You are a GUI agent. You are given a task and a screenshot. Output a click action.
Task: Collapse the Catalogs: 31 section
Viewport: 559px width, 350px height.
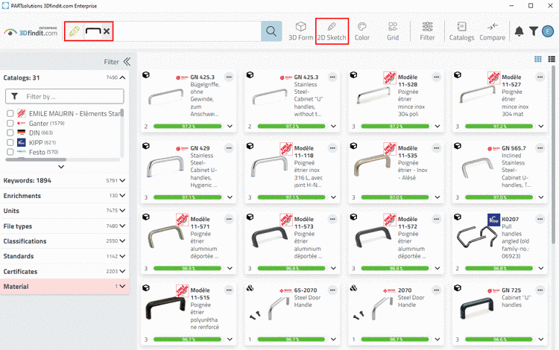pyautogui.click(x=123, y=77)
